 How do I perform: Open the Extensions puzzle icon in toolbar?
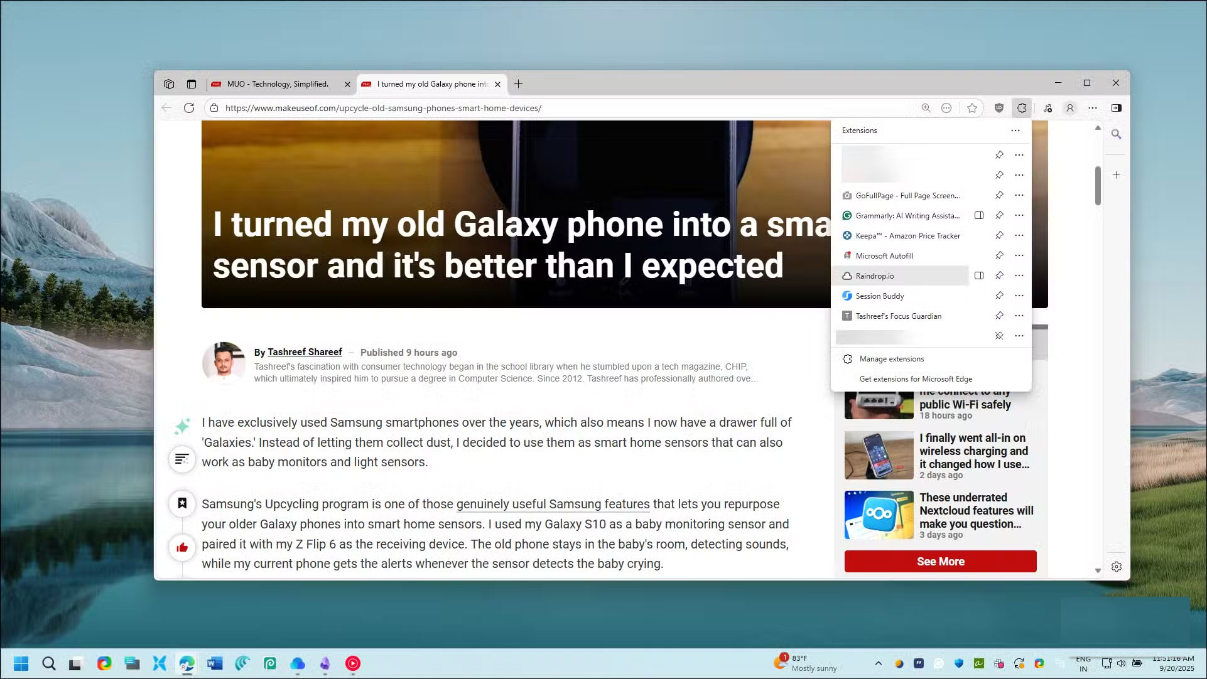pos(1022,108)
